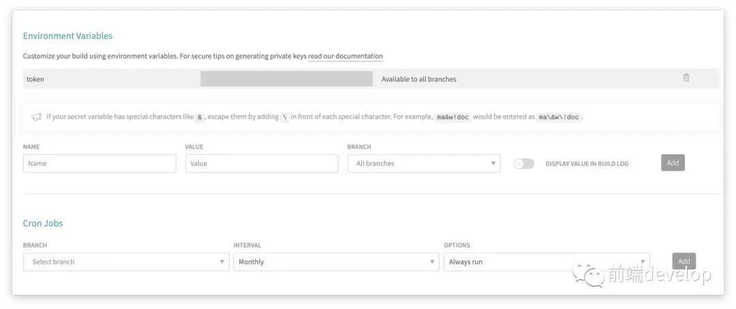The height and width of the screenshot is (309, 736).
Task: Click the ma&w!doc example code snippet
Action: point(453,117)
